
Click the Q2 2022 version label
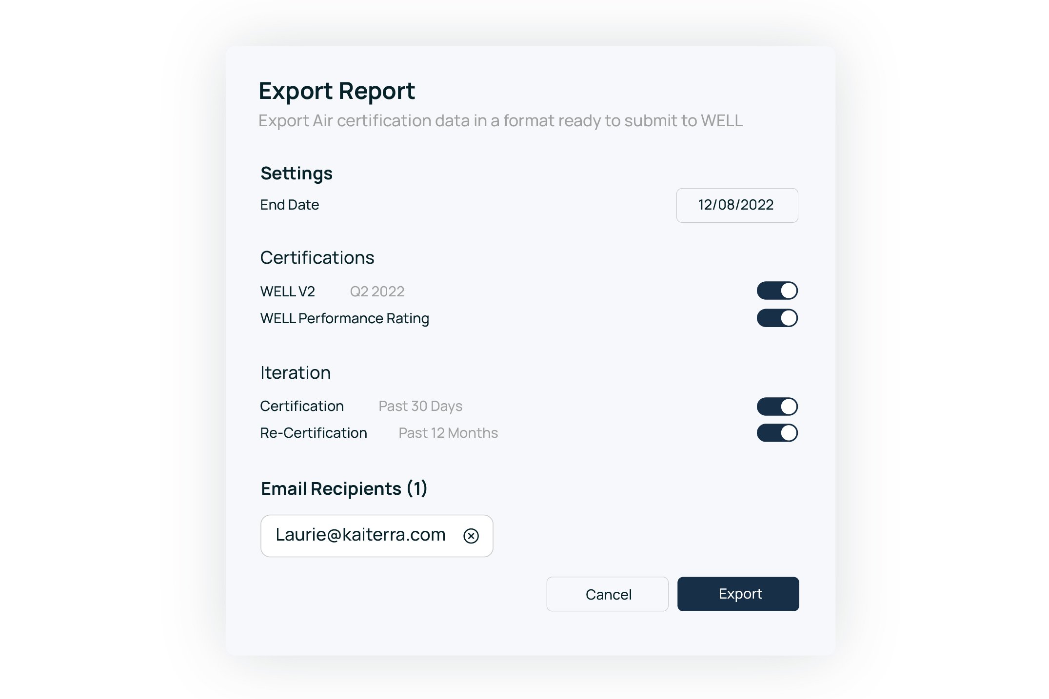pyautogui.click(x=377, y=291)
